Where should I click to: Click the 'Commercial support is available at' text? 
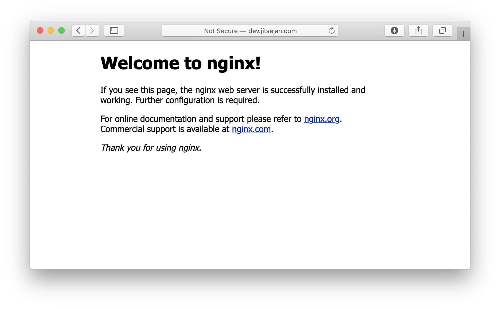point(165,129)
